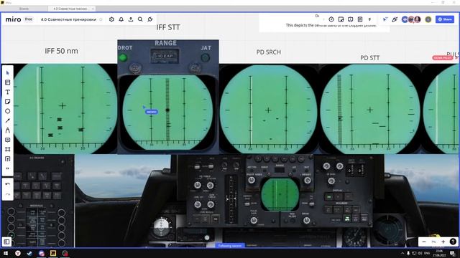460x258 pixels.
Task: Open the Windows notification center
Action: (453, 253)
